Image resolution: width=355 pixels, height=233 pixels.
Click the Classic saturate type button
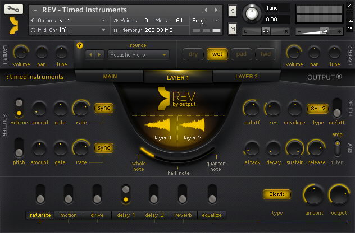click(x=277, y=194)
